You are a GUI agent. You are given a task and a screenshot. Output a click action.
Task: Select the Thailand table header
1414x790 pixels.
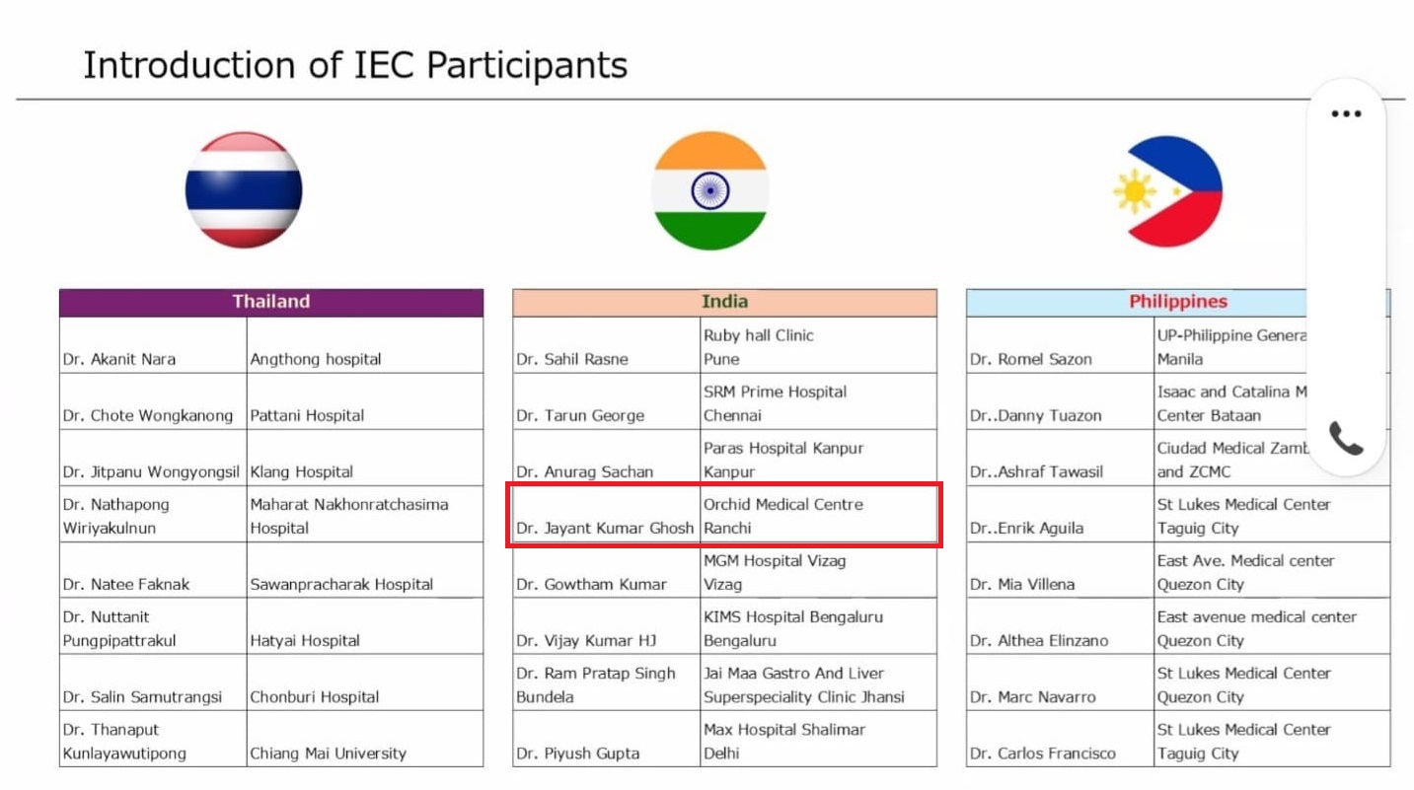pyautogui.click(x=271, y=302)
